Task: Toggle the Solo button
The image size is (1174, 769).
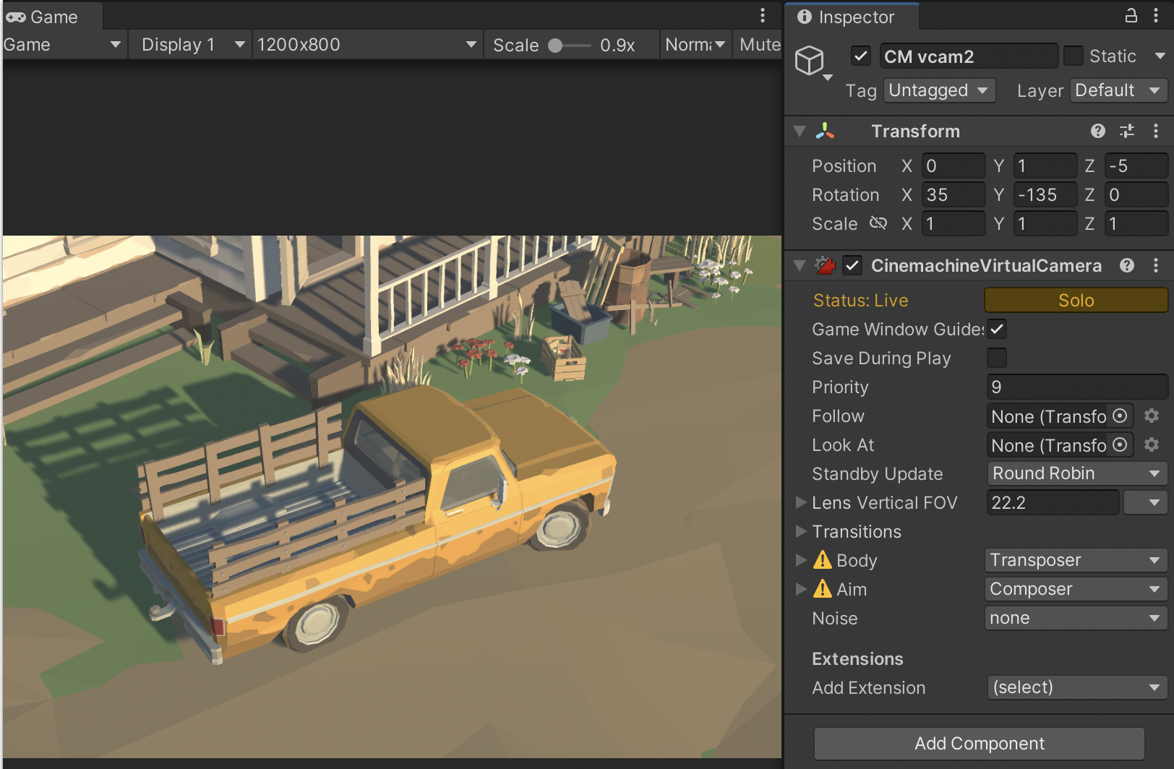Action: tap(1076, 300)
